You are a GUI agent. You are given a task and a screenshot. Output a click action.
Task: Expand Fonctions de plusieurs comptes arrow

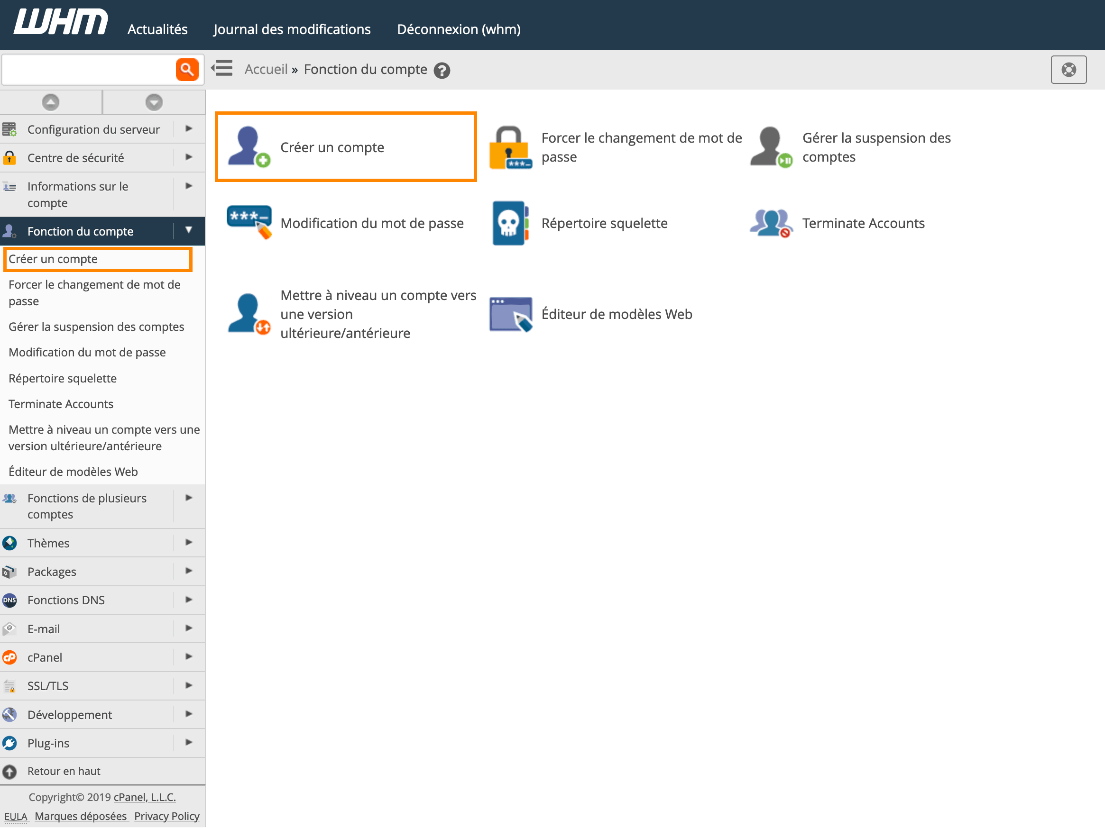tap(189, 498)
